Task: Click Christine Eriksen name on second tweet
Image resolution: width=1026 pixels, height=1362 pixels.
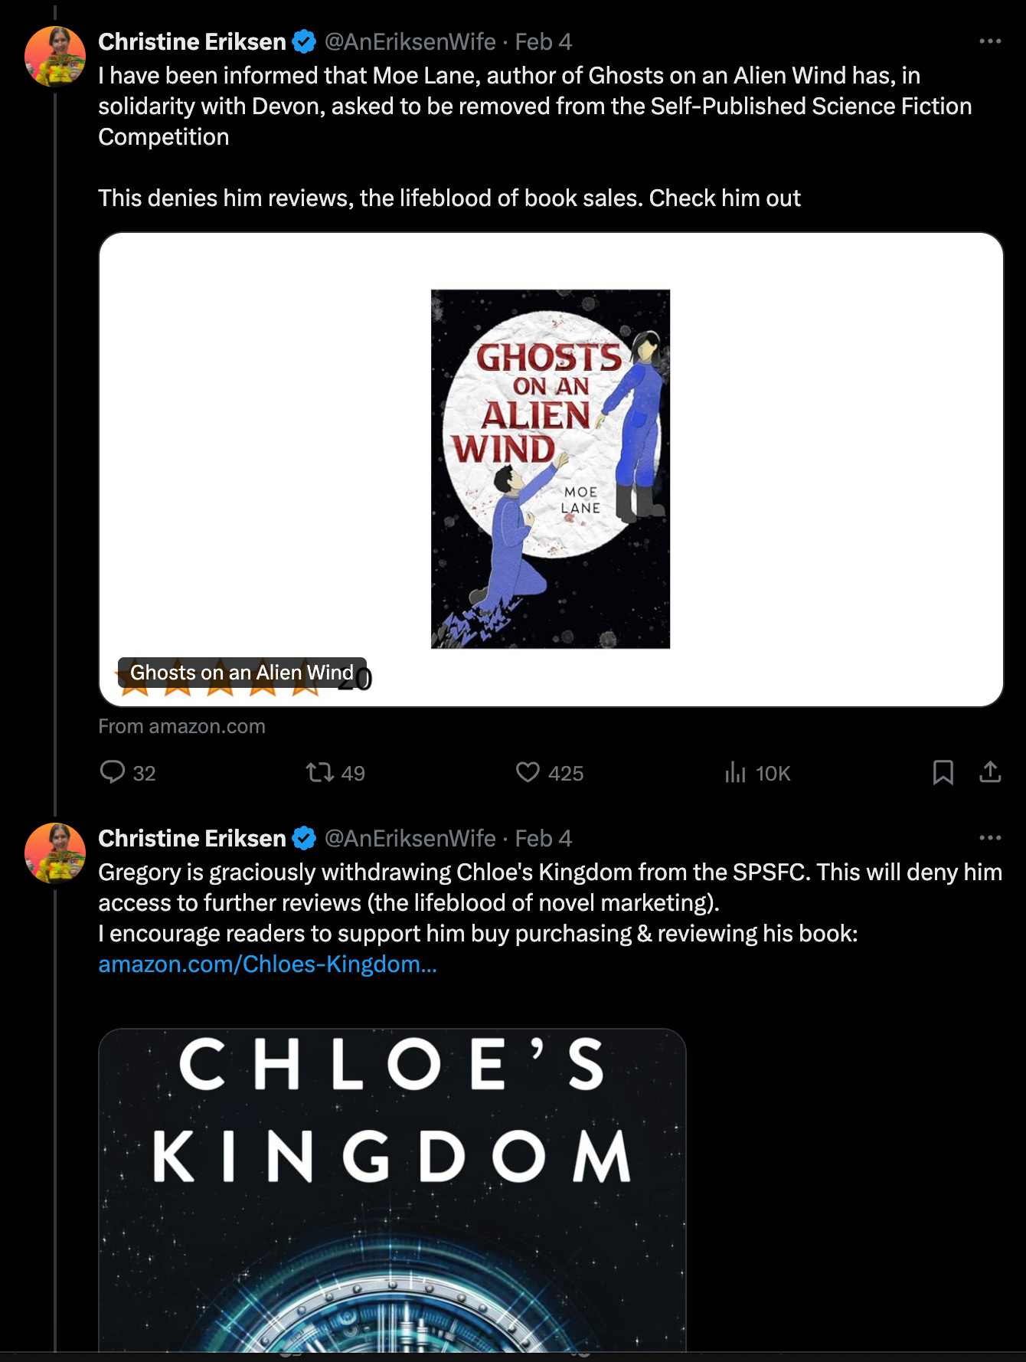Action: pyautogui.click(x=192, y=838)
